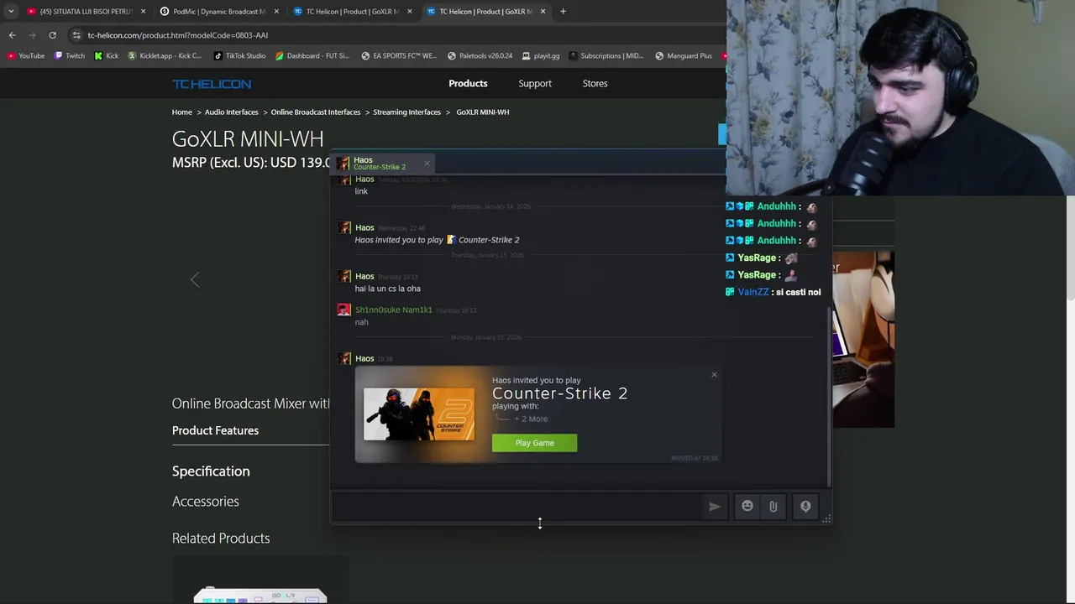Open site information icon in address bar
Screen dimensions: 1075x604
pos(76,35)
